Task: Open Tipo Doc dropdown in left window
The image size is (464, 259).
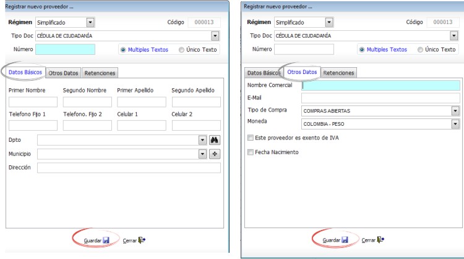Action: tap(215, 36)
